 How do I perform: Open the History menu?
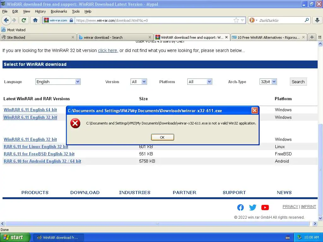tap(40, 11)
